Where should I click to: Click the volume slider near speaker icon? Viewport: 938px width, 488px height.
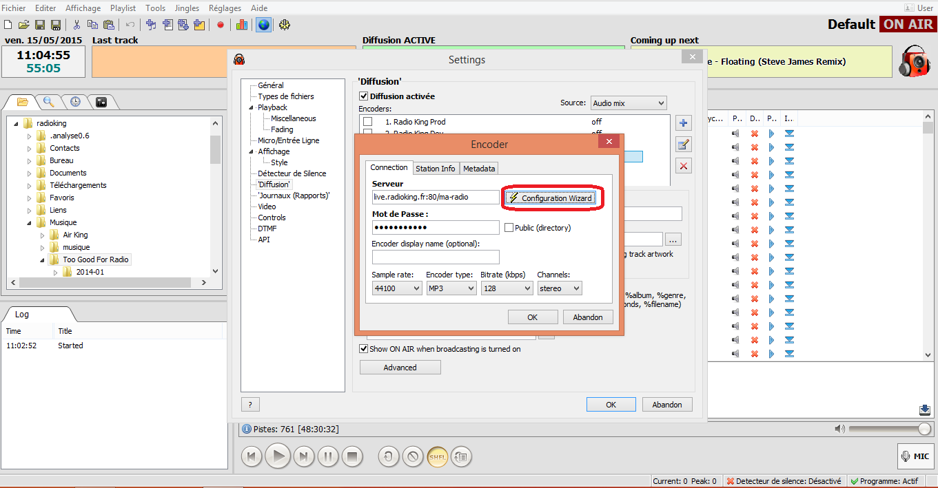(889, 429)
